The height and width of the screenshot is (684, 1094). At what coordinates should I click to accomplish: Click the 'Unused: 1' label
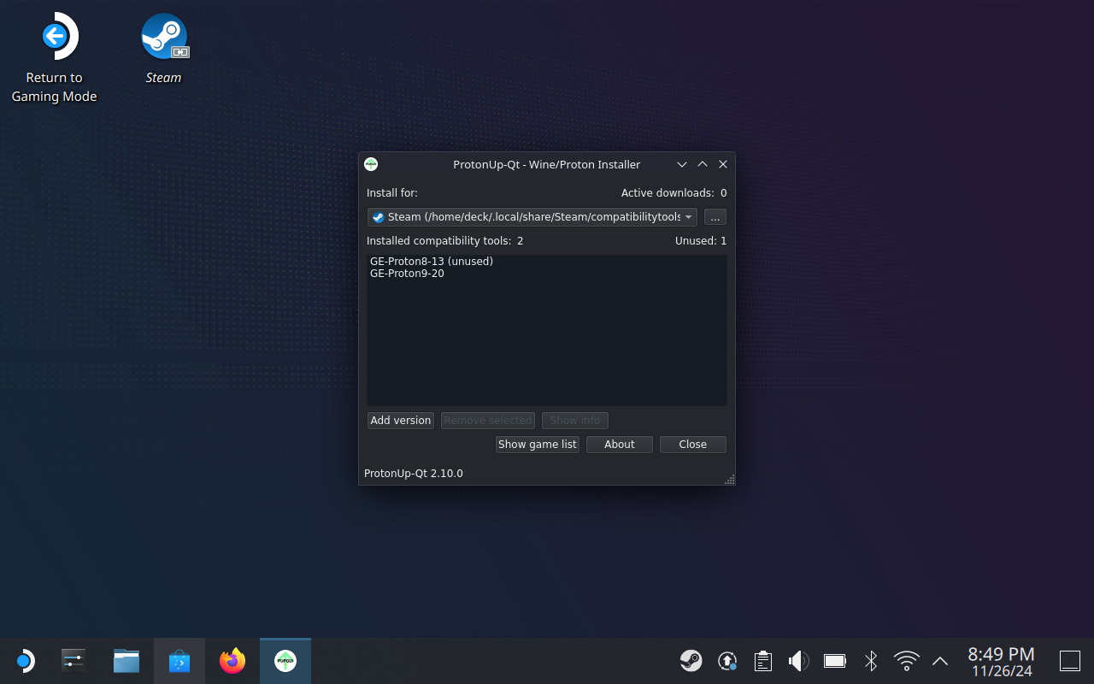701,241
